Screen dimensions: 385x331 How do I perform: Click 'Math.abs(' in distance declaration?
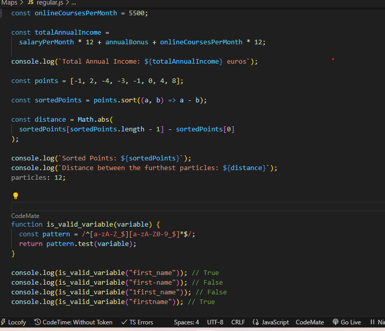95,120
